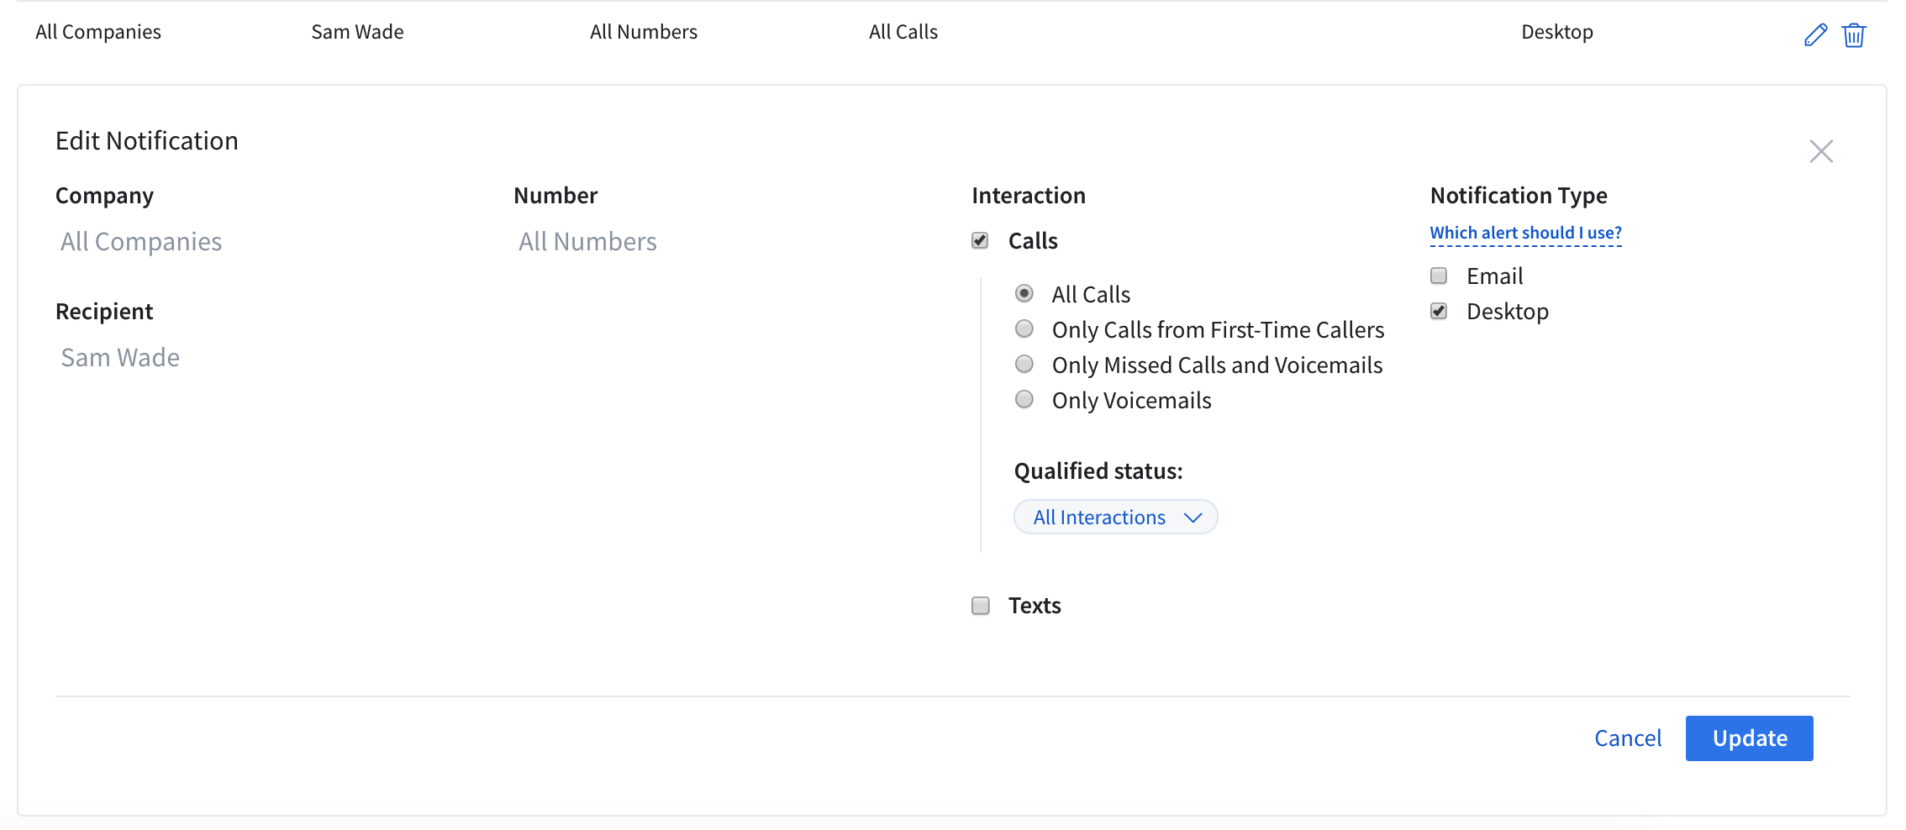Click the All Companies company field

[141, 242]
